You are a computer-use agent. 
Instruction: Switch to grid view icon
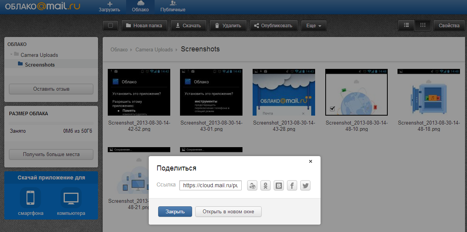click(422, 25)
